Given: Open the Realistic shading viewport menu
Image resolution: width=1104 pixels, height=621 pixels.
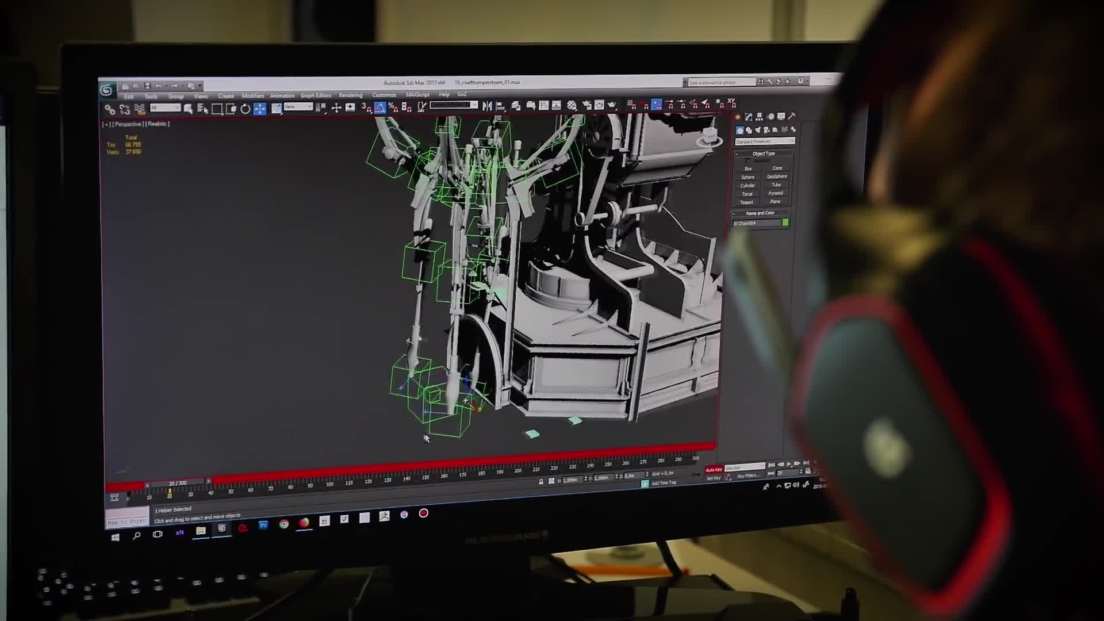Looking at the screenshot, I should (x=157, y=124).
